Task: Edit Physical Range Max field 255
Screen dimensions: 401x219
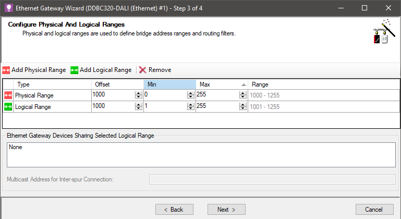Action: pyautogui.click(x=217, y=95)
